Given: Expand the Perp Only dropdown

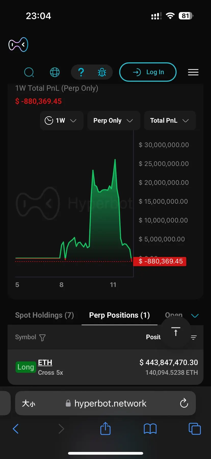Looking at the screenshot, I should tap(113, 121).
